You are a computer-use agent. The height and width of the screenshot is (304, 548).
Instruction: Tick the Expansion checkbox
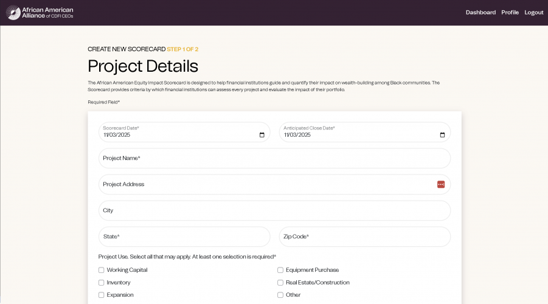point(102,295)
